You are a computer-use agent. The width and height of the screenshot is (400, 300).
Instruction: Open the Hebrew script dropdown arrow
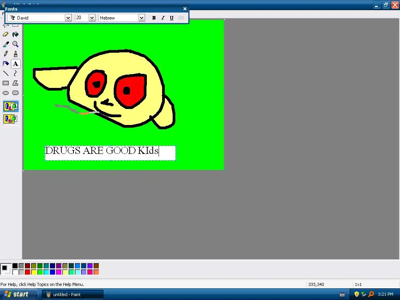[x=141, y=18]
